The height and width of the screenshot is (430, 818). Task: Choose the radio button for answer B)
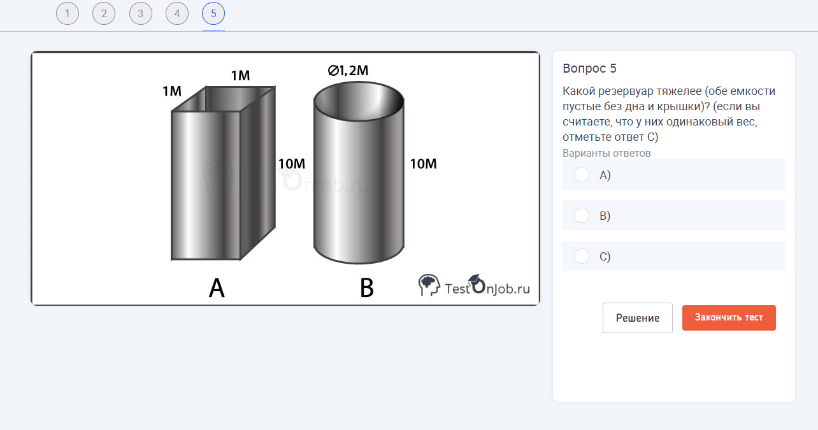(582, 215)
